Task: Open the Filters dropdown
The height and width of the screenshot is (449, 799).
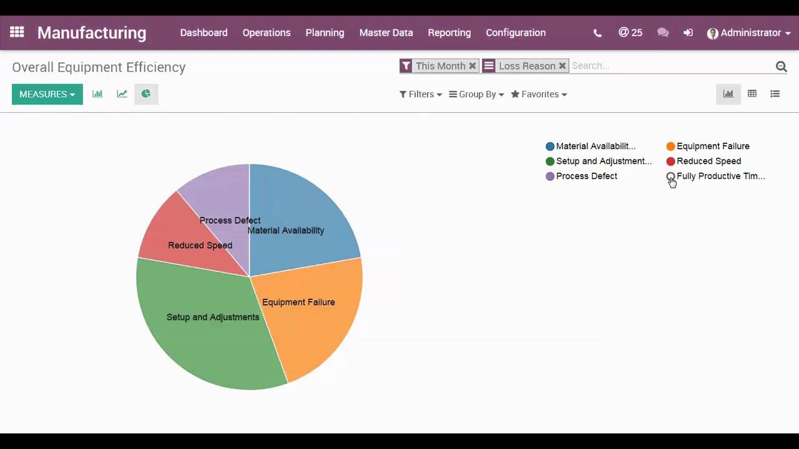Action: pos(421,94)
